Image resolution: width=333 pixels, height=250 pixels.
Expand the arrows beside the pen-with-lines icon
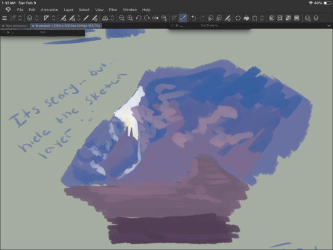click(79, 18)
